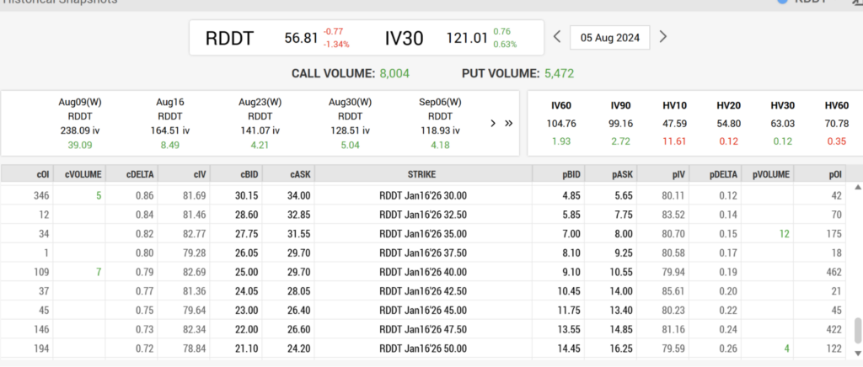Screen dimensions: 863x367
Task: Sort by the cVOLUME column header
Action: click(x=83, y=174)
